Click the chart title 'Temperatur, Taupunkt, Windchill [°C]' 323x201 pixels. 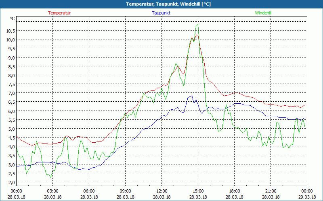click(x=168, y=4)
